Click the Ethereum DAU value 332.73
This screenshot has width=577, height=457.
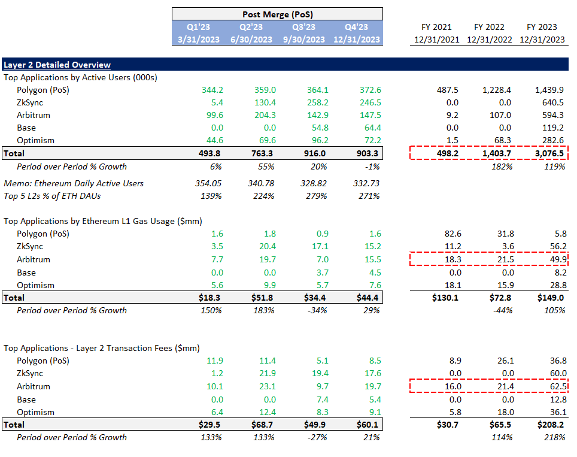click(x=366, y=183)
